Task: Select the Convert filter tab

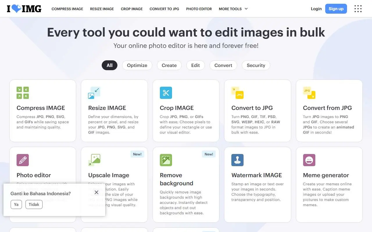Action: click(x=223, y=65)
